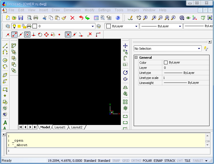Click the red Delete X icon
The height and width of the screenshot is (164, 214).
click(72, 18)
